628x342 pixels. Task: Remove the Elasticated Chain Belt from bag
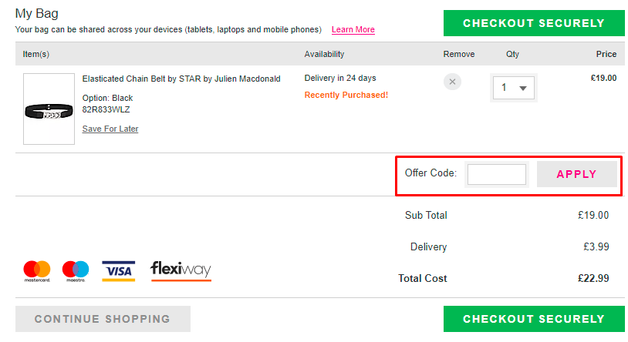[452, 82]
